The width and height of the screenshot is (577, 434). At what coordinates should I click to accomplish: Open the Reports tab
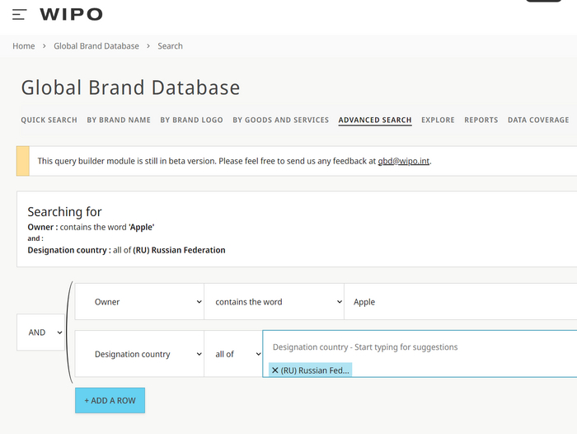[x=481, y=120]
